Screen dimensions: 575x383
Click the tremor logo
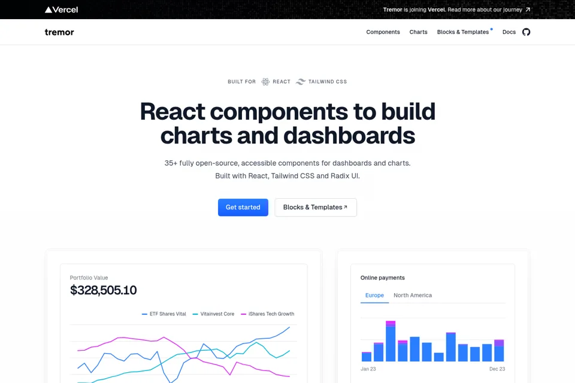point(59,32)
